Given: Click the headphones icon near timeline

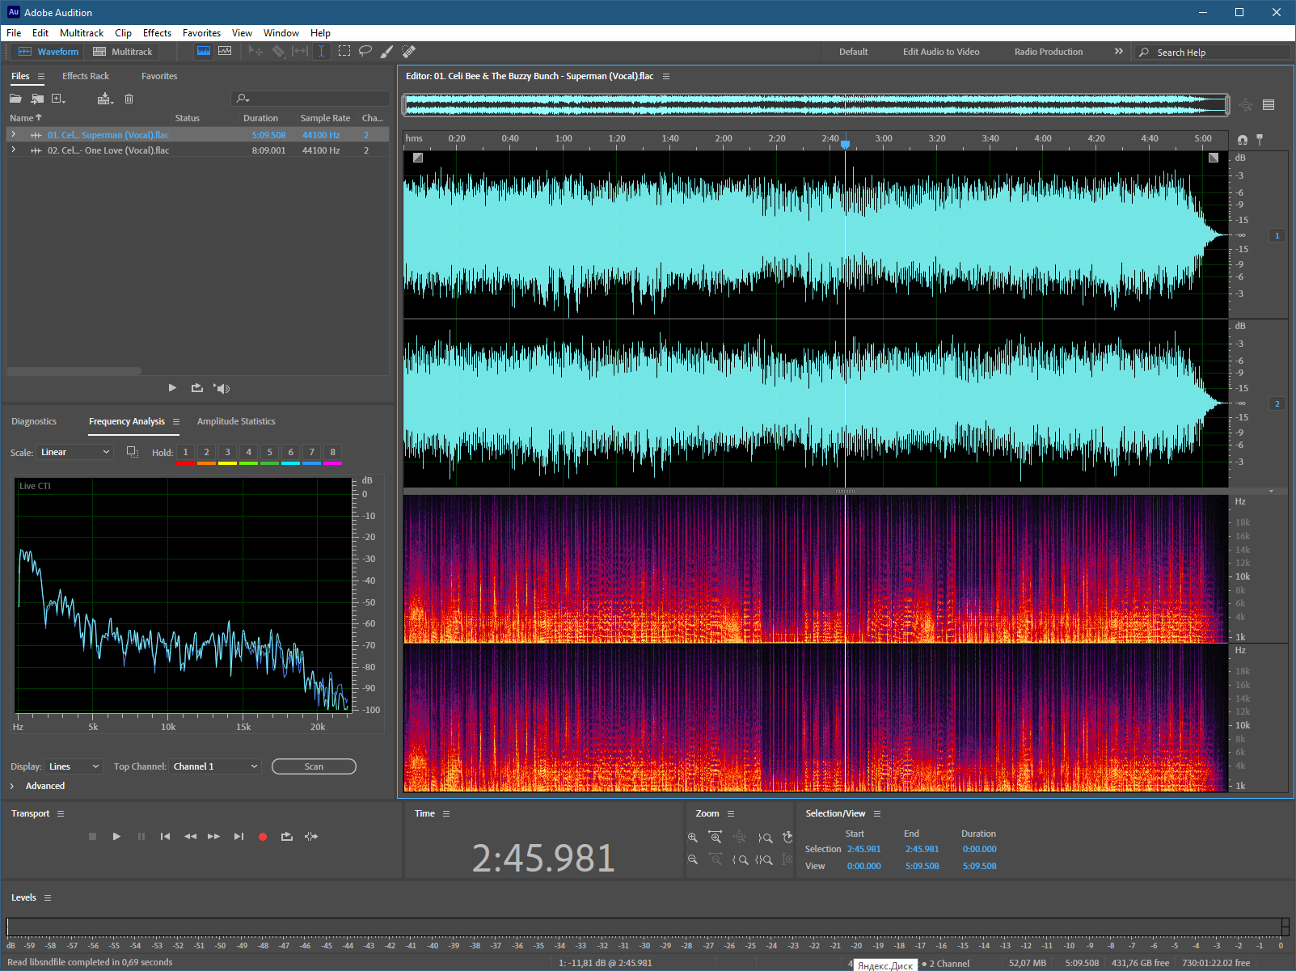Looking at the screenshot, I should click(x=1243, y=139).
